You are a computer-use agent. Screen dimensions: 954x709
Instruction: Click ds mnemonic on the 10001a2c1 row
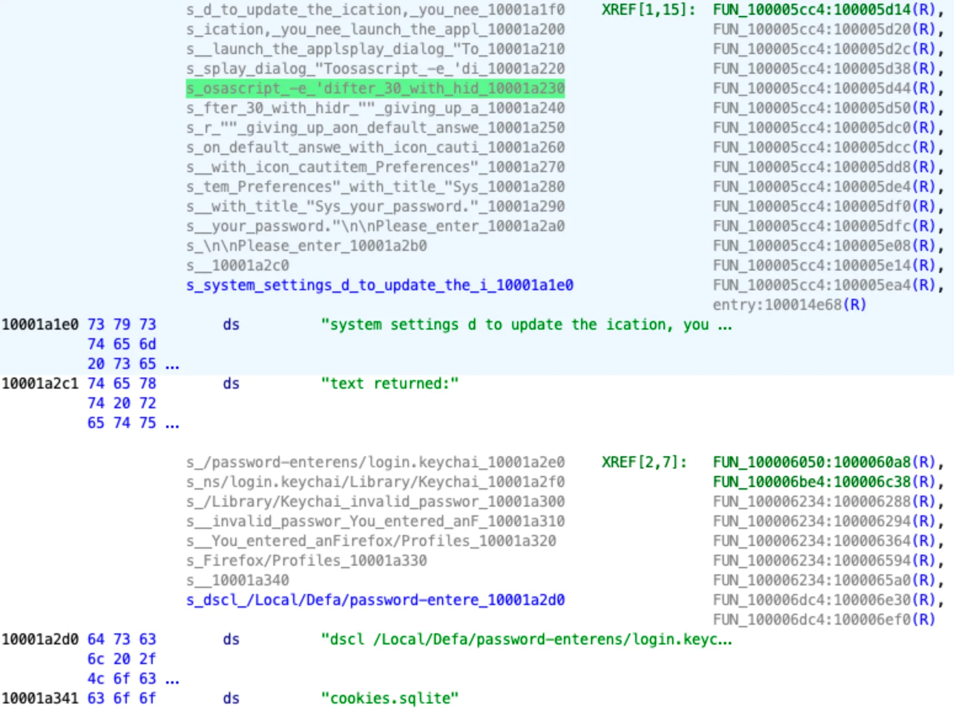pos(231,384)
